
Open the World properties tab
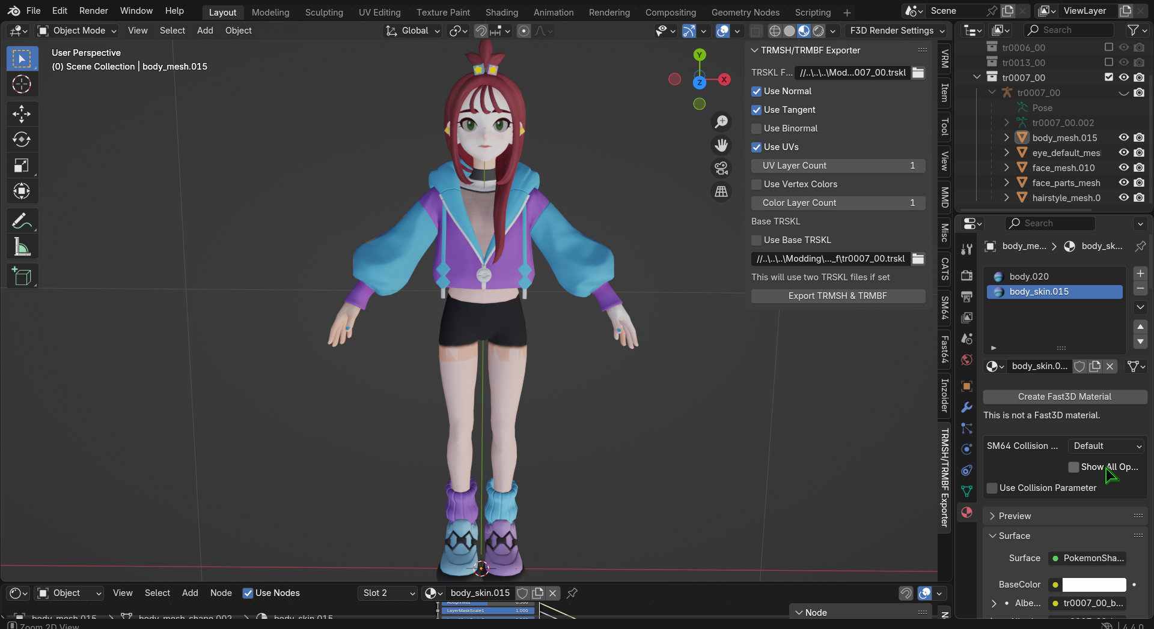click(966, 360)
